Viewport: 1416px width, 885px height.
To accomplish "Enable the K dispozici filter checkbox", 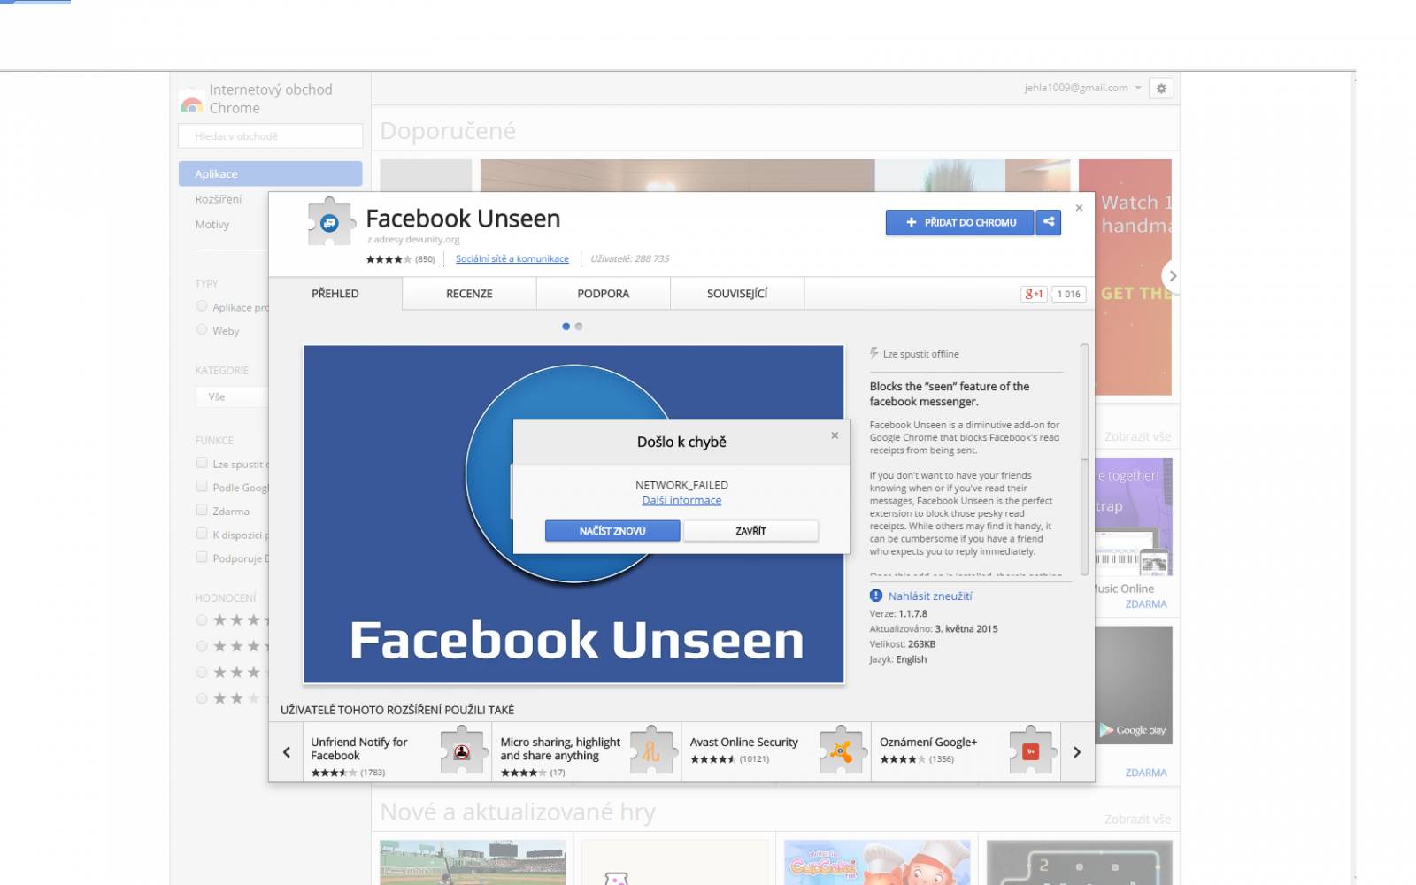I will (x=202, y=534).
